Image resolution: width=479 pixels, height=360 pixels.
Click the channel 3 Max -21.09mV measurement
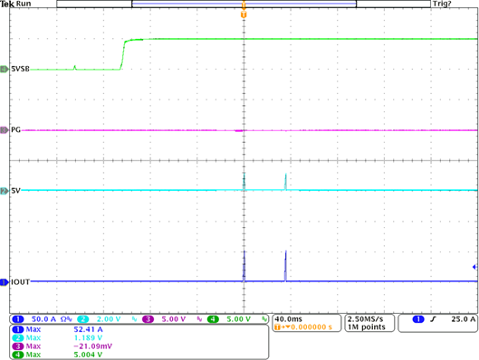62,346
